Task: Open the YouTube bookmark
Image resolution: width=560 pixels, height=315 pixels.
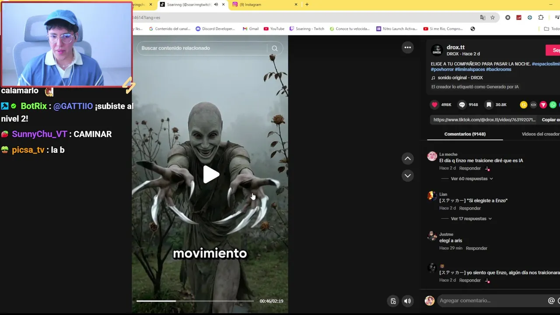Action: click(274, 29)
